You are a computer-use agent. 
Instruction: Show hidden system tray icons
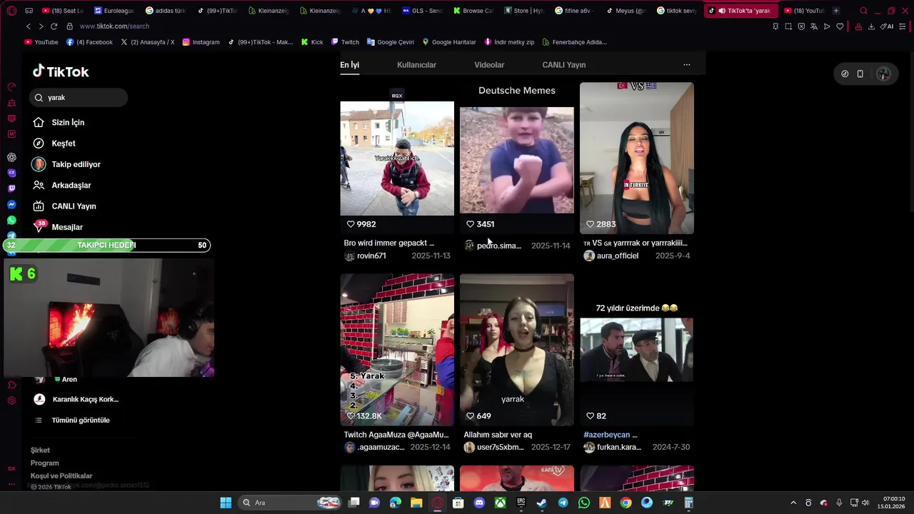[x=793, y=503]
